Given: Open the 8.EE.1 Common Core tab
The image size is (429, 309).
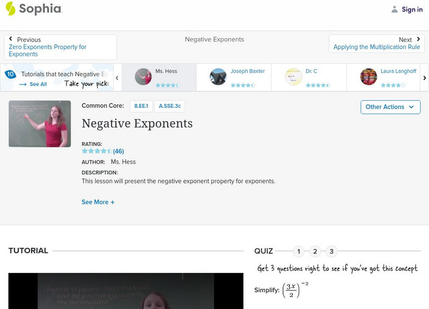Looking at the screenshot, I should click(141, 106).
